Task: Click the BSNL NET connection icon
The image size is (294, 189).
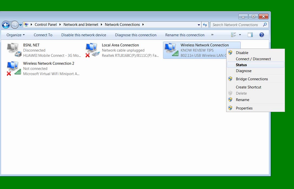Action: point(14,50)
